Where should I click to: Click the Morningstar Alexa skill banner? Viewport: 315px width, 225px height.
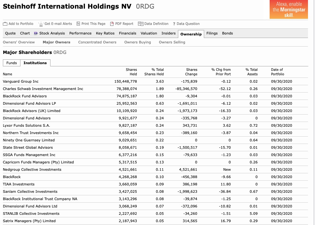click(x=288, y=9)
